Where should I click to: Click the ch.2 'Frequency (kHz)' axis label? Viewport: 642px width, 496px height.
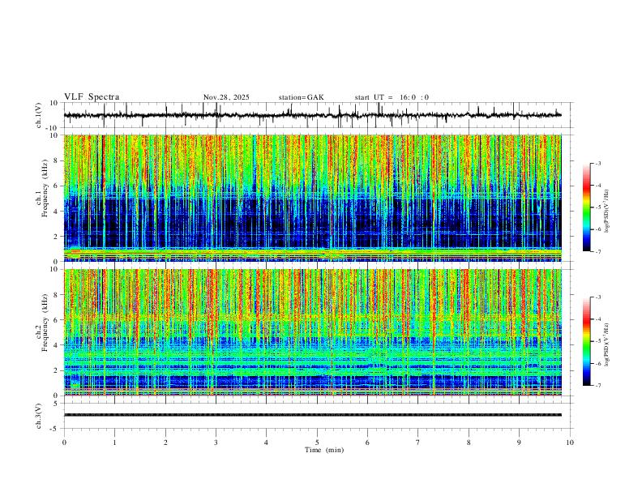pos(45,323)
